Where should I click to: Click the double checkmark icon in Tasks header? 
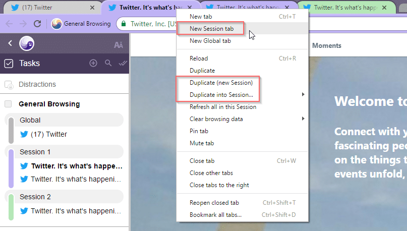123,63
